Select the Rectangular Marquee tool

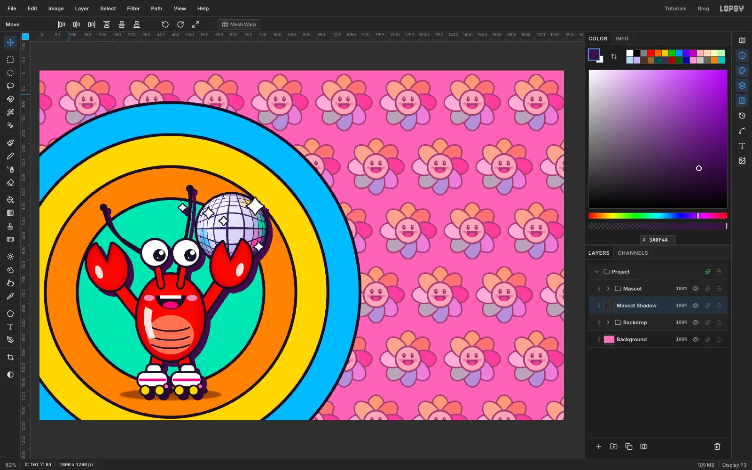(10, 60)
